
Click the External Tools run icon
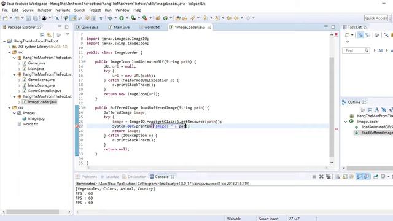[145, 18]
